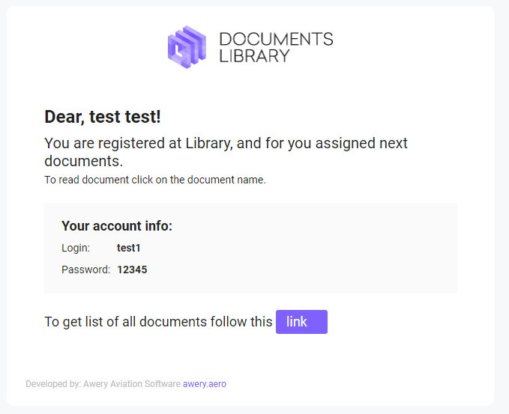Click the word "Dear," in the greeting
The height and width of the screenshot is (414, 509).
point(64,117)
